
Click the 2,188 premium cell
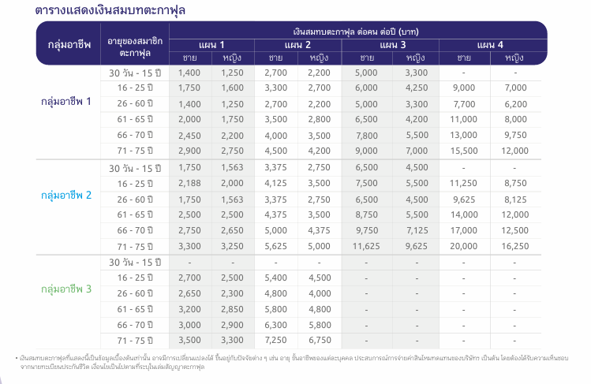[x=190, y=183]
